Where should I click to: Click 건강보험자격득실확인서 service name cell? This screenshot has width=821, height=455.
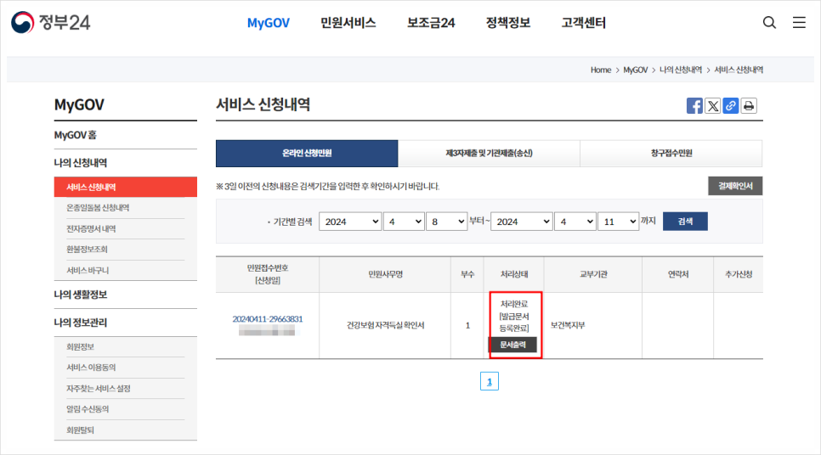(385, 325)
